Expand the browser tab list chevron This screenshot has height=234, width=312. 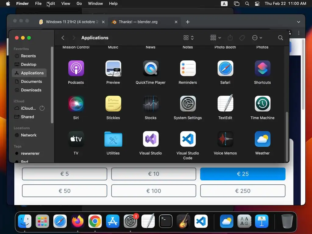coord(299,22)
